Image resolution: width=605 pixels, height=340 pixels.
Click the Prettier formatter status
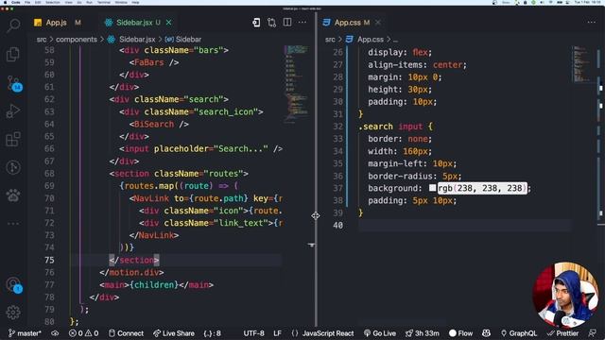pos(562,333)
